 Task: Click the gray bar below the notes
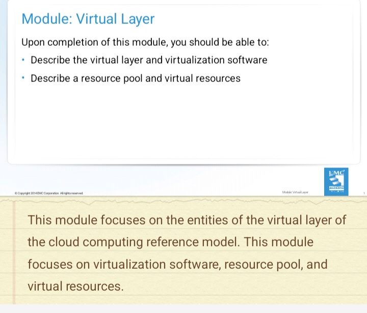tap(183, 308)
